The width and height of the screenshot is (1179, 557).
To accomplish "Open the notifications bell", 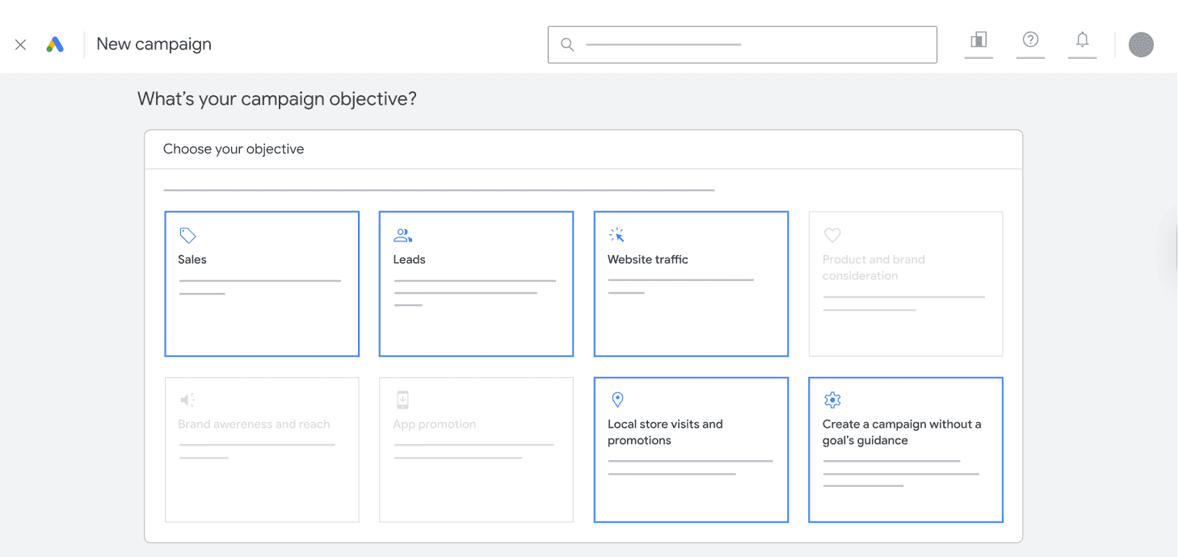I will [1082, 40].
